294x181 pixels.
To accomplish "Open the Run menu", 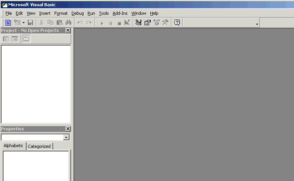I will (91, 13).
